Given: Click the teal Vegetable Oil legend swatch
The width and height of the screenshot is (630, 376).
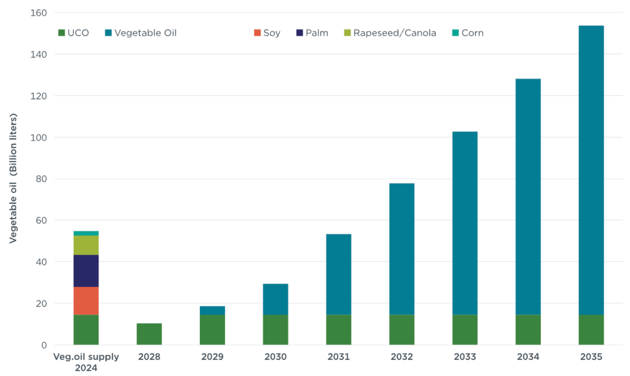Looking at the screenshot, I should [110, 33].
